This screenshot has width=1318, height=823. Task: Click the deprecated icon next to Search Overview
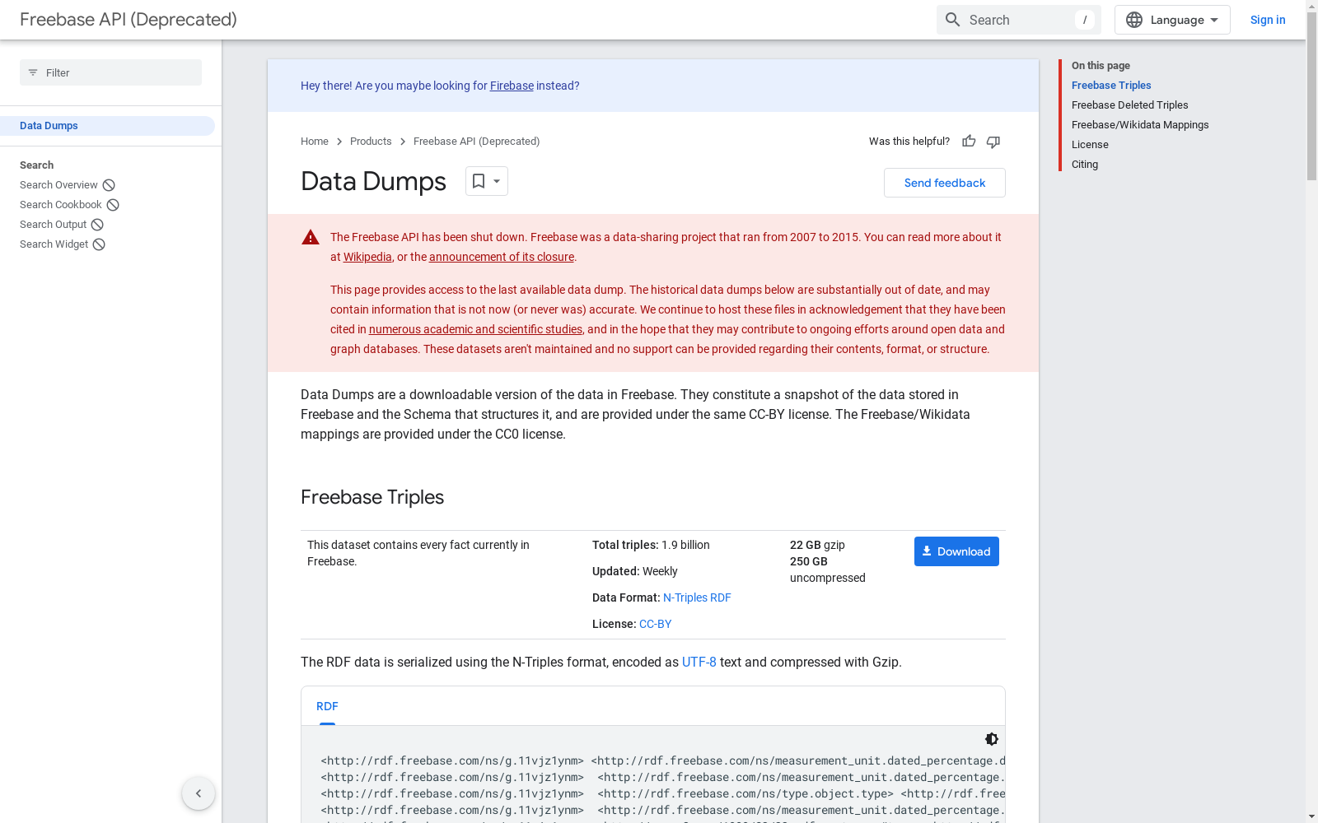pos(109,185)
